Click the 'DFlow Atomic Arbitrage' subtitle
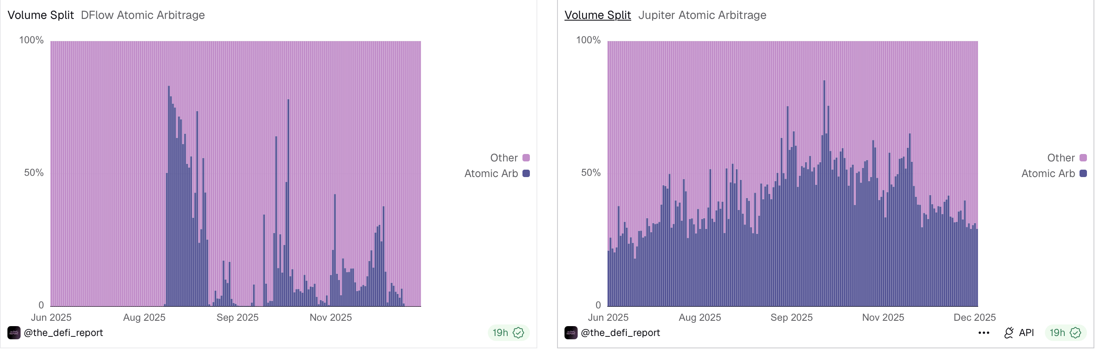 point(143,15)
